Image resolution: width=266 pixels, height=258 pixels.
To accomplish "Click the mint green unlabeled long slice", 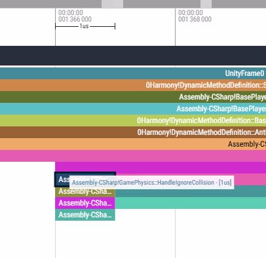I will tap(191, 203).
